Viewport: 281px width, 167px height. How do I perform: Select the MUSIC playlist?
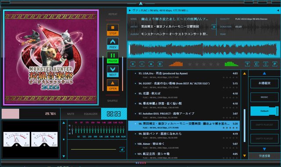coord(264,97)
